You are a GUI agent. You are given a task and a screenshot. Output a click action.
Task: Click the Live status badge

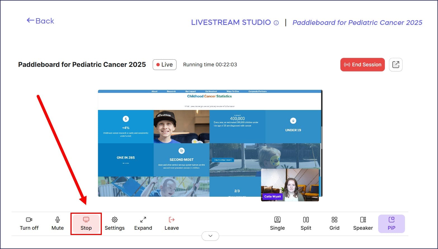pyautogui.click(x=164, y=65)
